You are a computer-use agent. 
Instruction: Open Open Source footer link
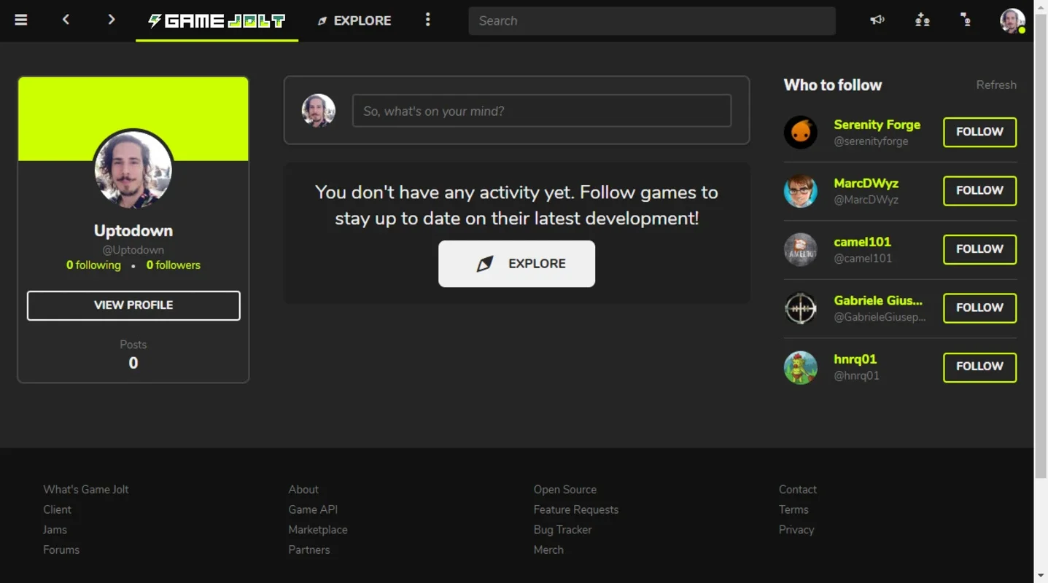565,490
